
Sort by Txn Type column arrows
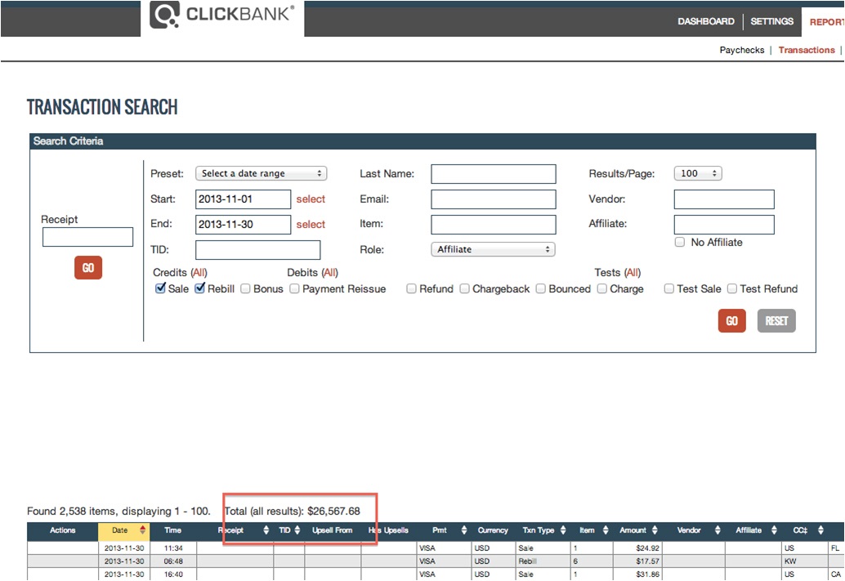pyautogui.click(x=562, y=530)
